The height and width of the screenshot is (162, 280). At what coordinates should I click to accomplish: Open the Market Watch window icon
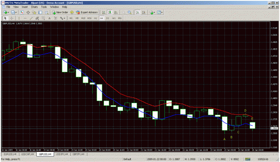(x=22, y=12)
